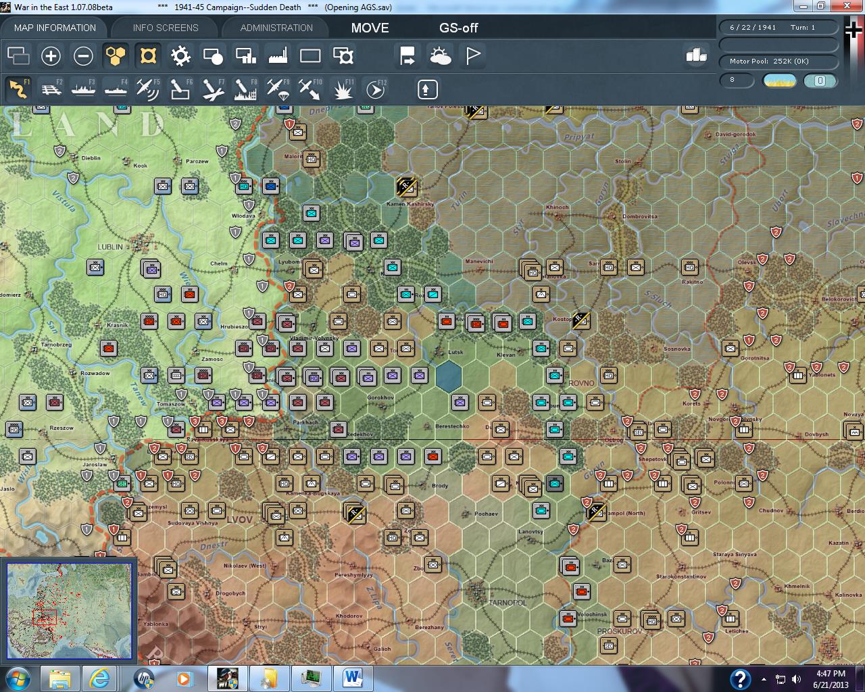865x692 pixels.
Task: Select the F6 bomb unit mode
Action: [180, 89]
